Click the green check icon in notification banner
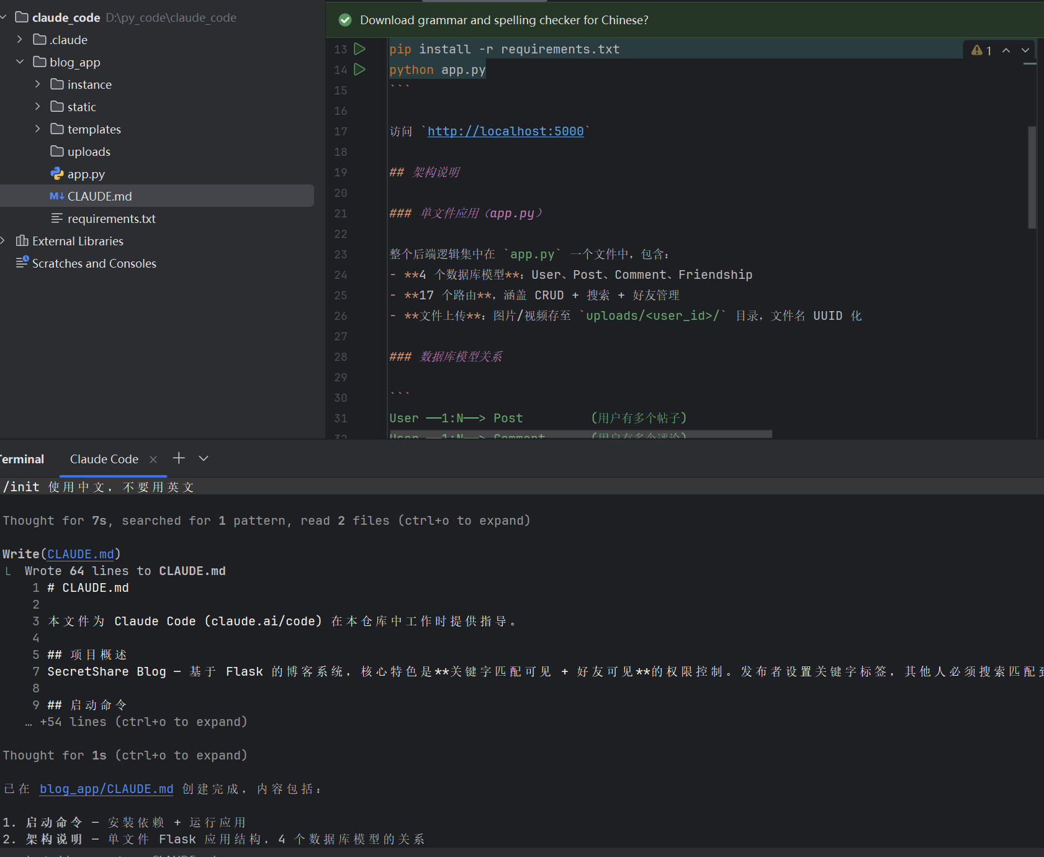 pyautogui.click(x=345, y=20)
